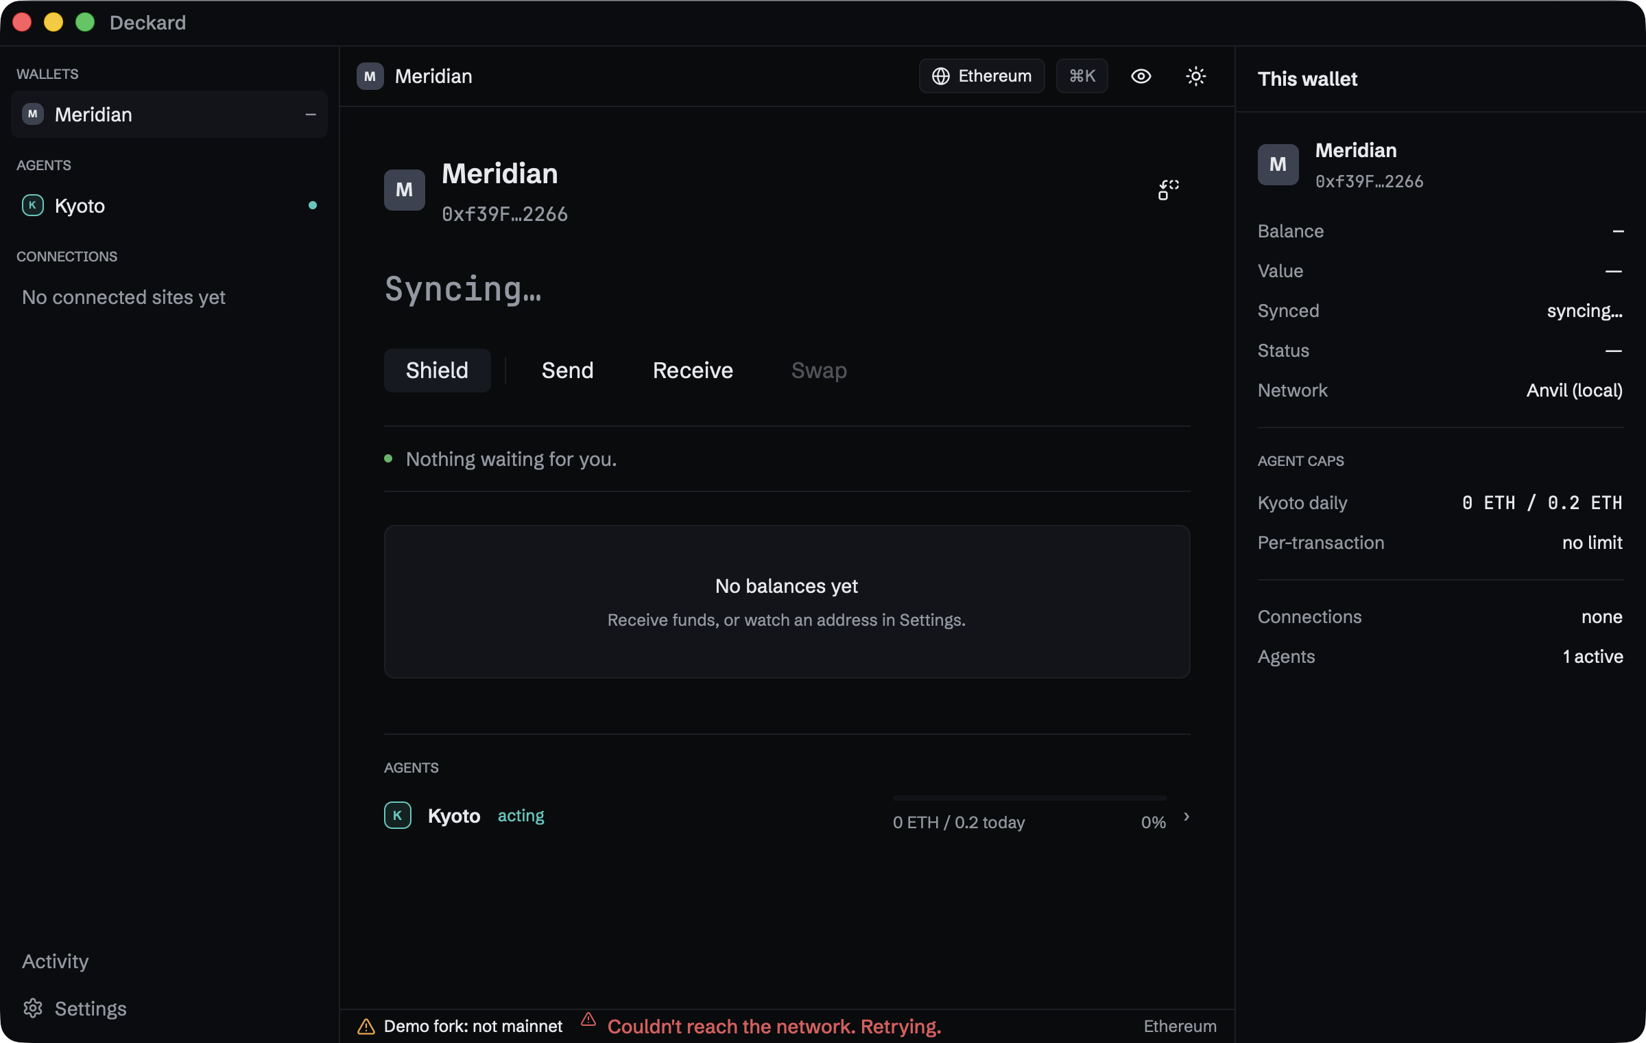Viewport: 1646px width, 1043px height.
Task: Click the Demo fork warning triangle icon
Action: 366,1027
